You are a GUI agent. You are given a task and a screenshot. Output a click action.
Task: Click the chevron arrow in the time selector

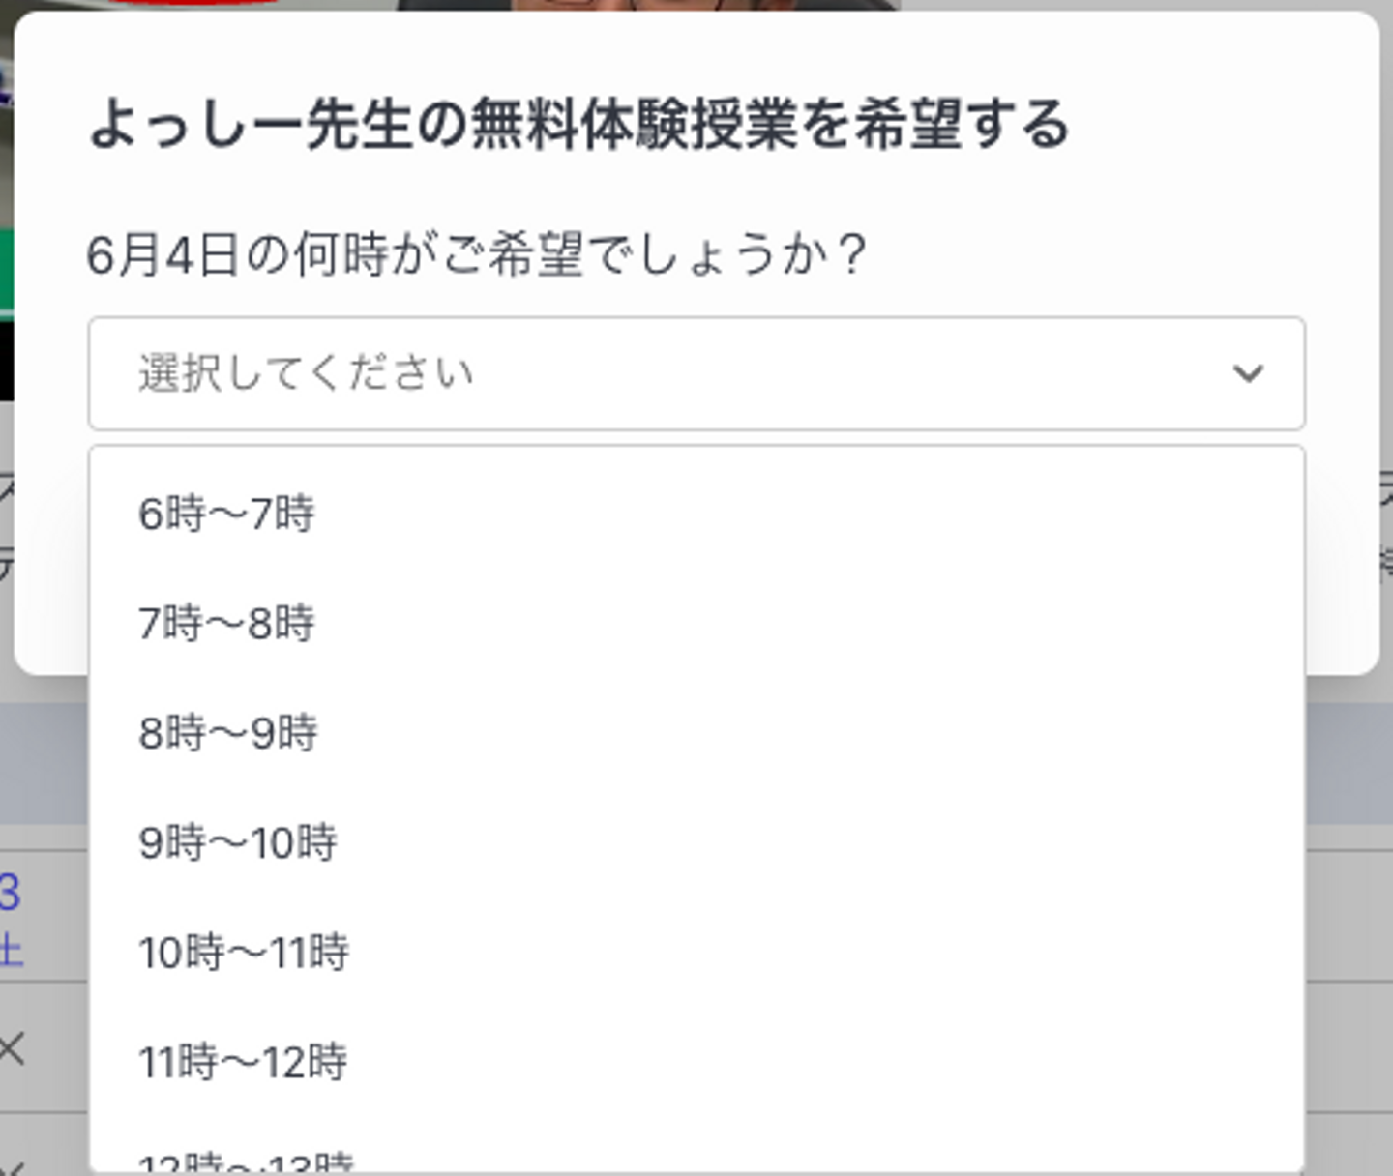pyautogui.click(x=1248, y=373)
